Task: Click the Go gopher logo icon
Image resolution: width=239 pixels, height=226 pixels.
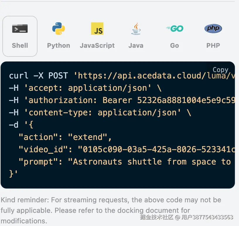Action: (x=175, y=29)
